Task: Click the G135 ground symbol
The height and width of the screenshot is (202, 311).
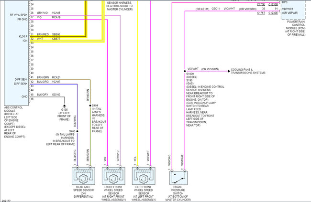Action: [64, 106]
